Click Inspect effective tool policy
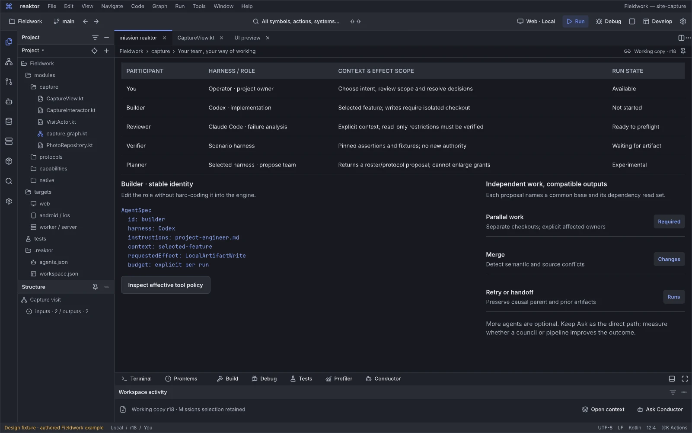 [x=166, y=285]
